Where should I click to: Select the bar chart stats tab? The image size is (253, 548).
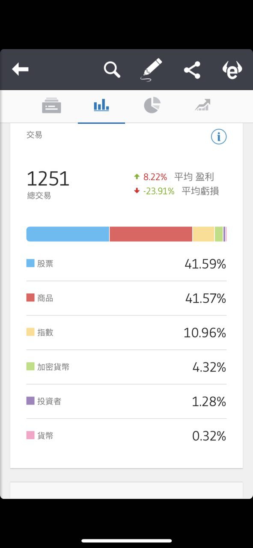tap(101, 105)
